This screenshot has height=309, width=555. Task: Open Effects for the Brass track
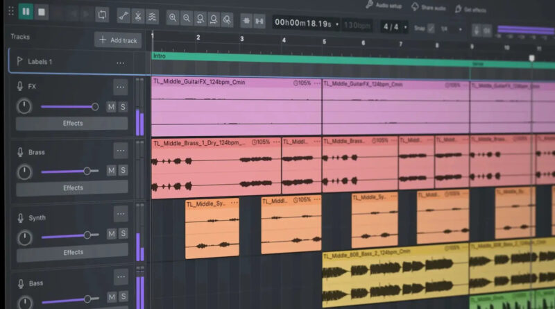click(x=73, y=187)
